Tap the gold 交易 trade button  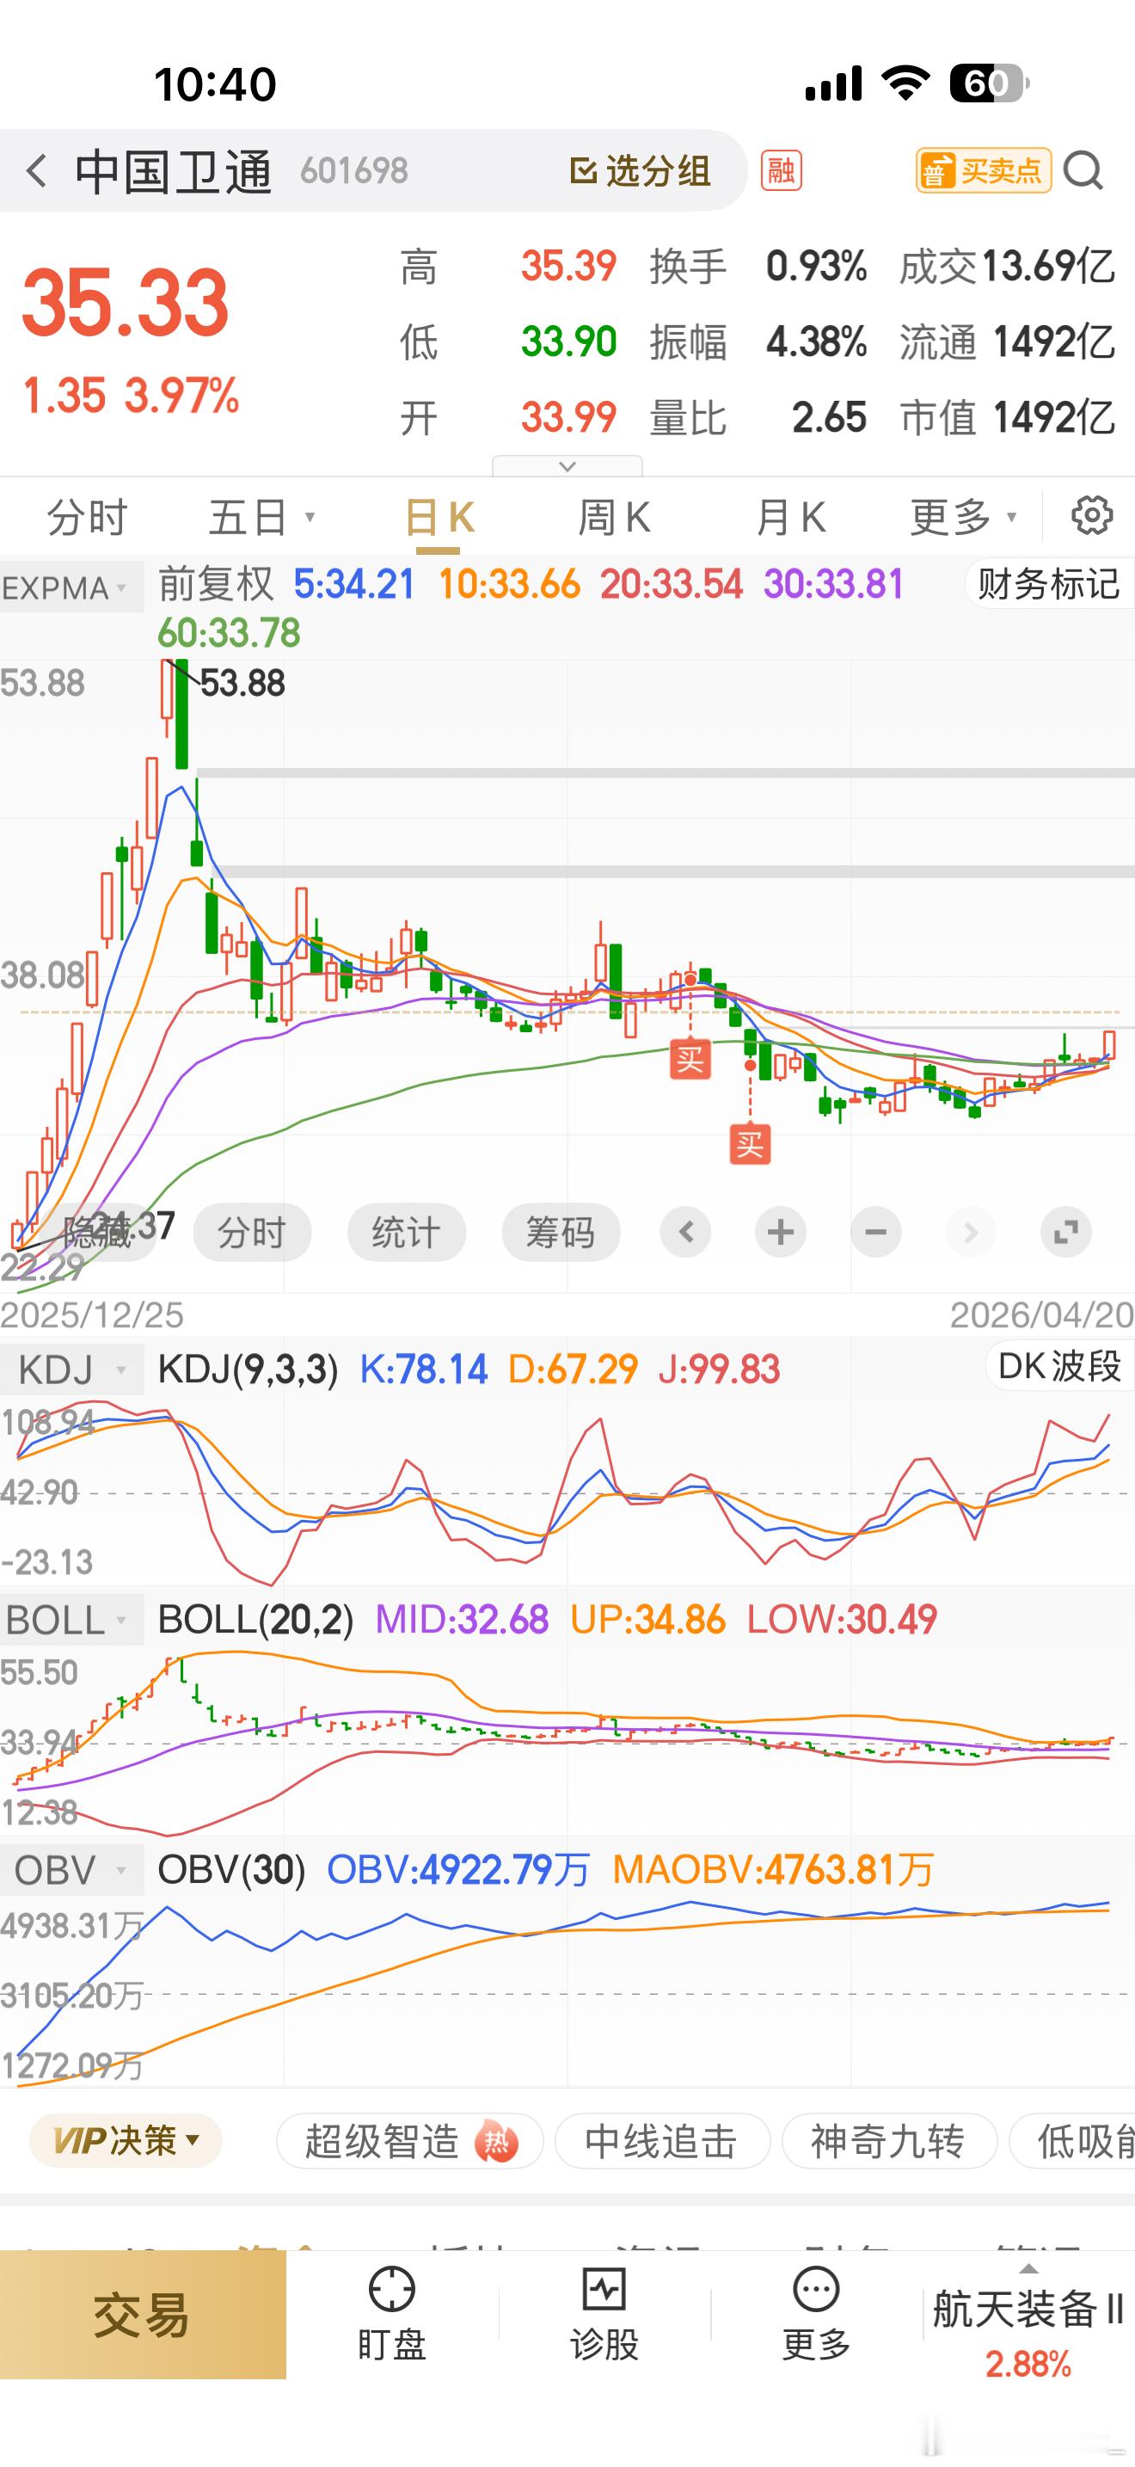pos(143,2315)
